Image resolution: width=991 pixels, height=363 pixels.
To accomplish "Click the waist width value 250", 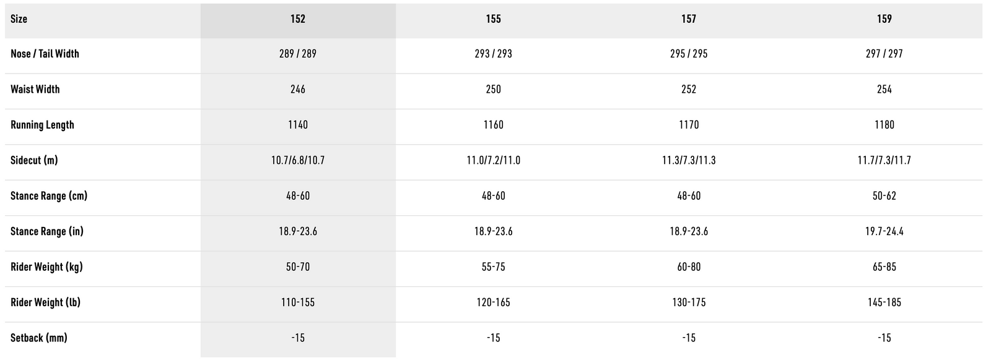I will (x=493, y=89).
